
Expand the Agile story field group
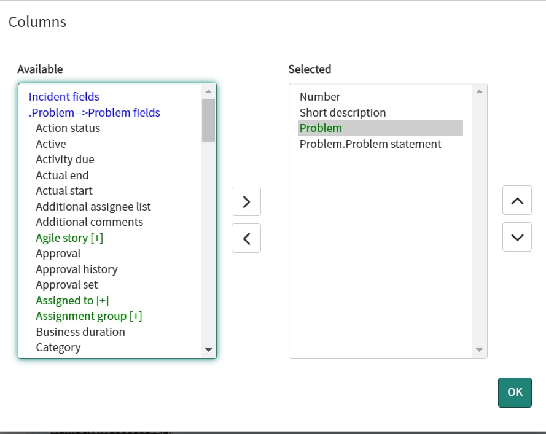(69, 238)
